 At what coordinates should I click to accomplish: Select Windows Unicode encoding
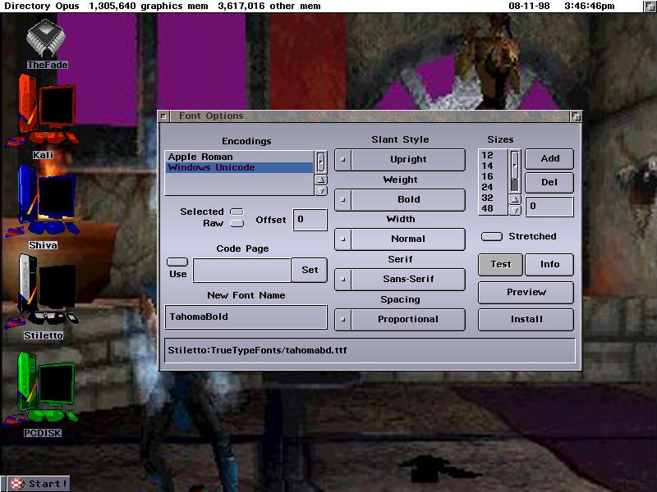(x=239, y=168)
